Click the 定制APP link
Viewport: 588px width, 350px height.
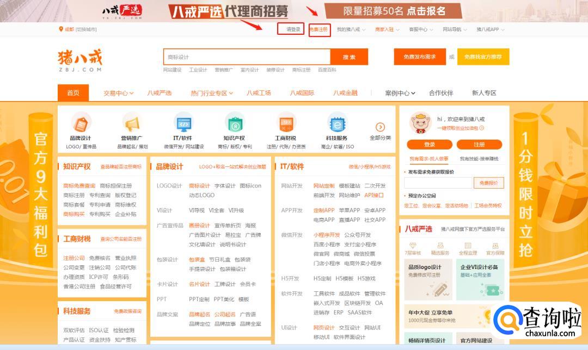(x=323, y=210)
